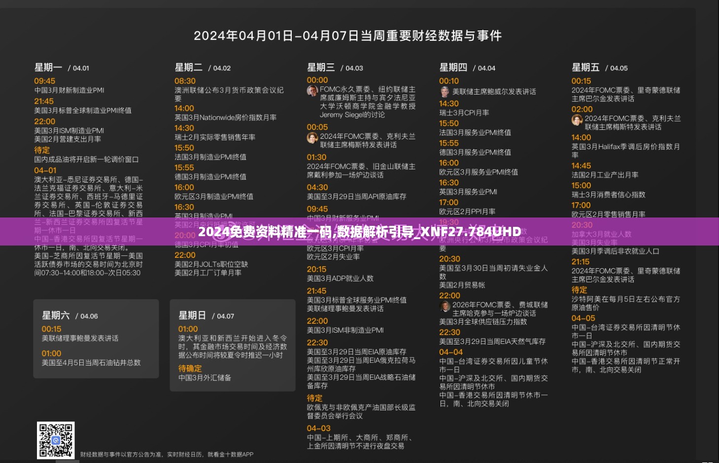Click the footer text mentioning 金十数据APP
Image resolution: width=719 pixels, height=463 pixels.
(167, 454)
